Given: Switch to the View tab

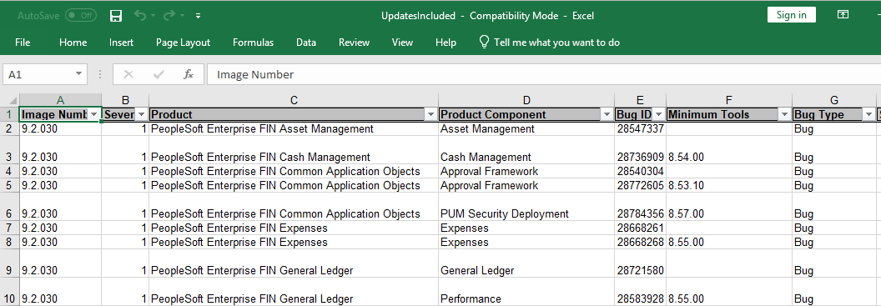Looking at the screenshot, I should coord(402,43).
